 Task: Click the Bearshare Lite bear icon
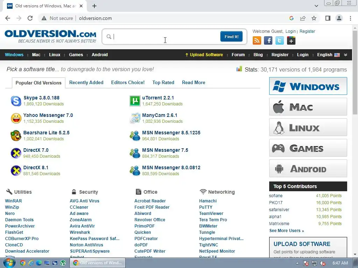tap(16, 136)
